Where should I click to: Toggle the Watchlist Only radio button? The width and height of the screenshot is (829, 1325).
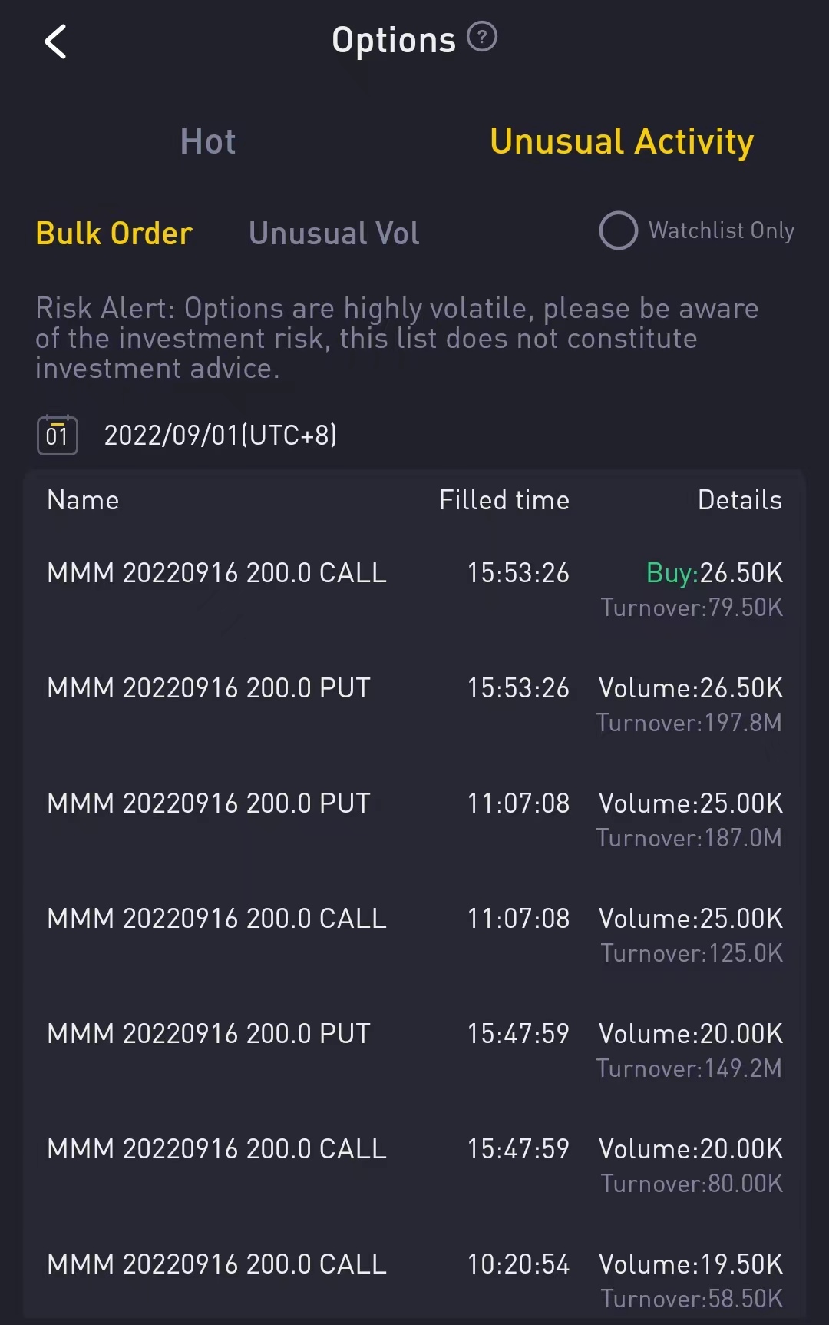[618, 230]
